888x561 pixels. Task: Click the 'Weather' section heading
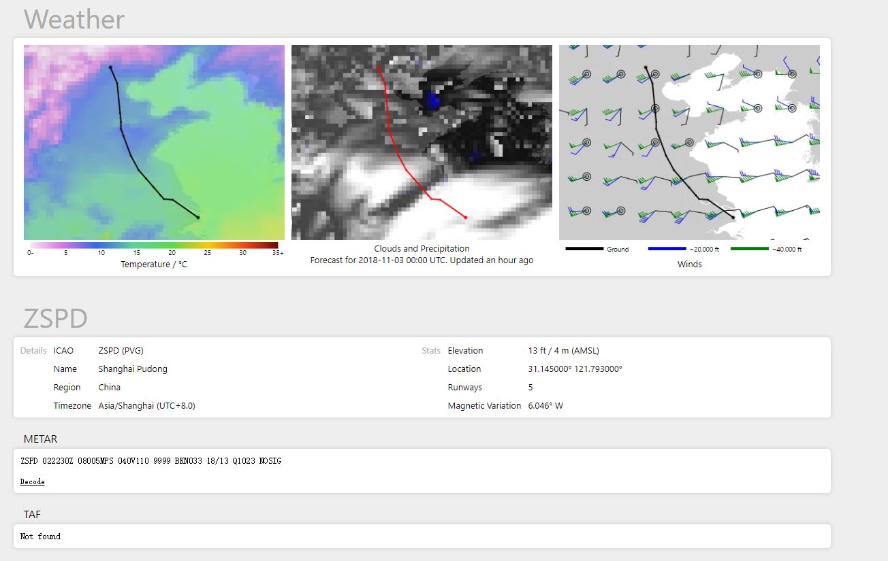[74, 19]
